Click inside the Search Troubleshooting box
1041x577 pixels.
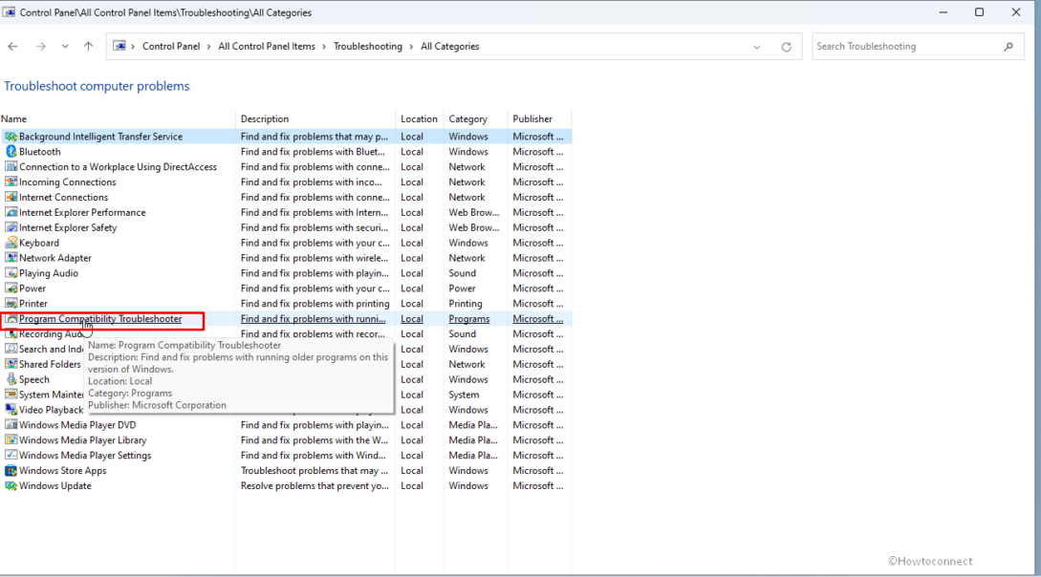[x=899, y=46]
